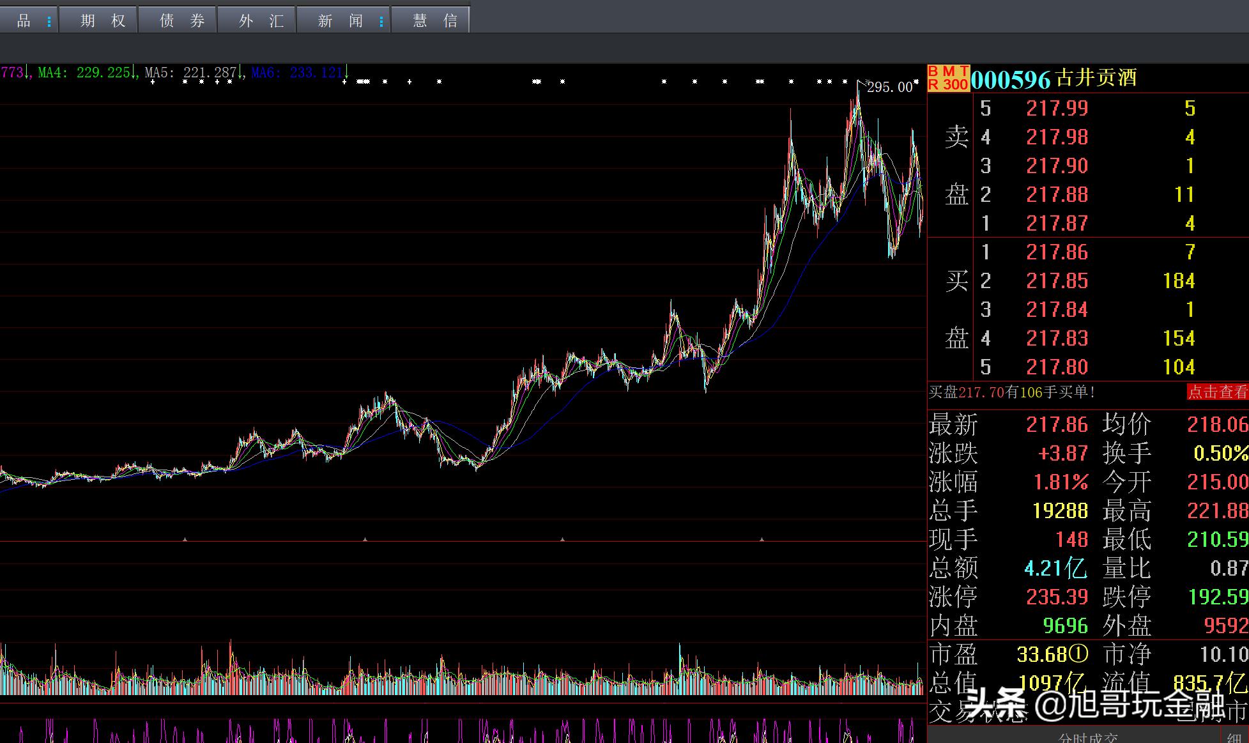Expand the 品 tab dotted dropdown
1249x743 pixels.
pos(49,22)
